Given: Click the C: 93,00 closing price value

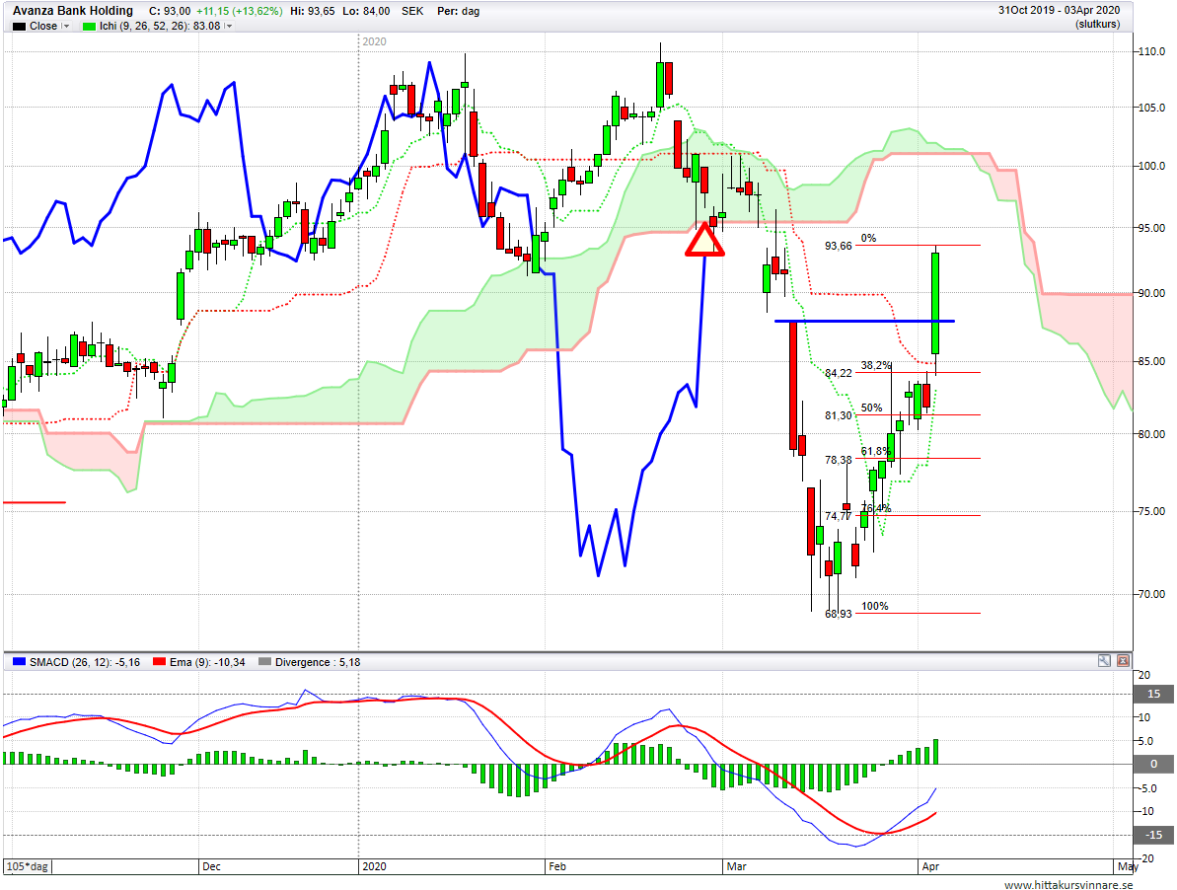Looking at the screenshot, I should pos(170,11).
